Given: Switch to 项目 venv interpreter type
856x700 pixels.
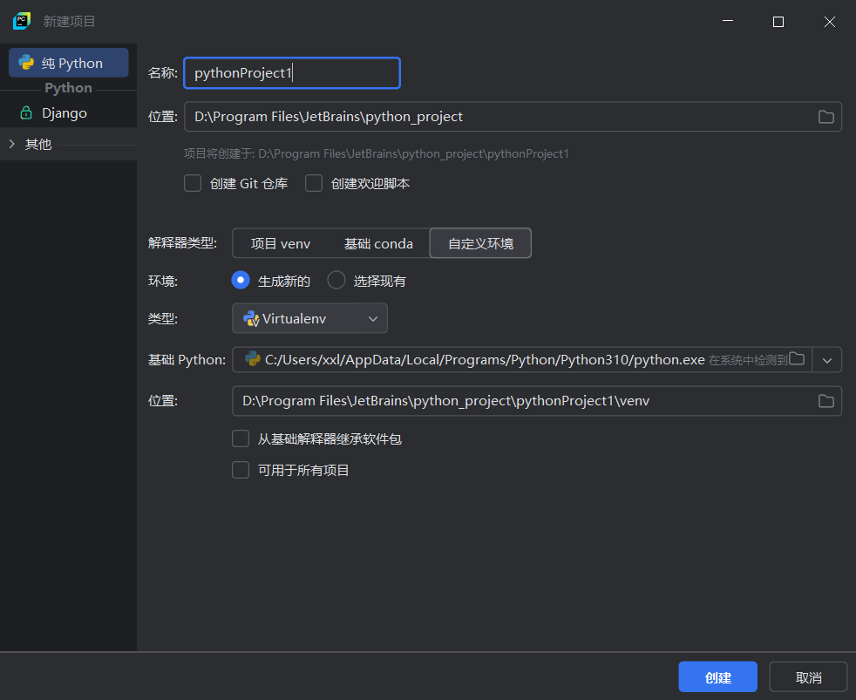Looking at the screenshot, I should point(281,243).
